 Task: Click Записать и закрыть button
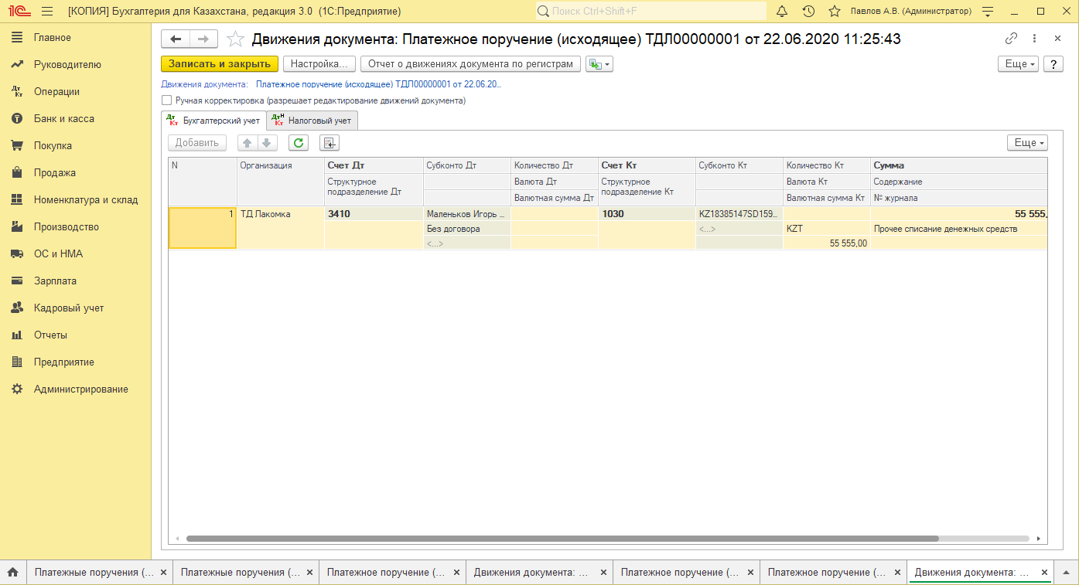pyautogui.click(x=220, y=64)
